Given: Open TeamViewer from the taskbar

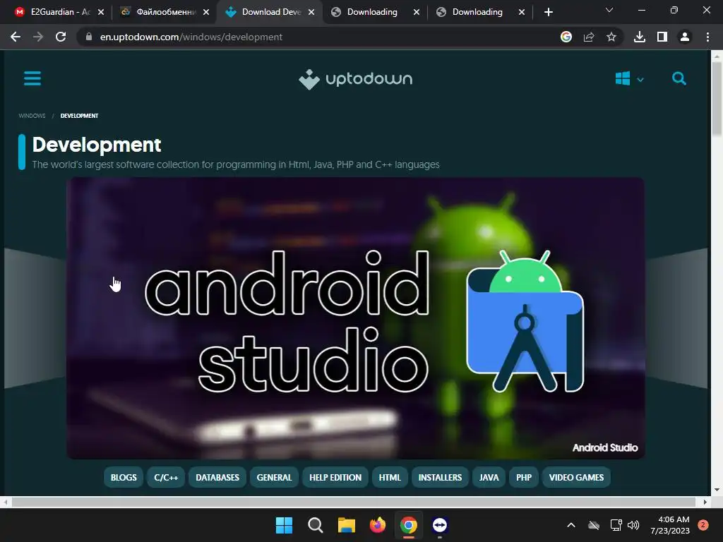Looking at the screenshot, I should click(440, 525).
